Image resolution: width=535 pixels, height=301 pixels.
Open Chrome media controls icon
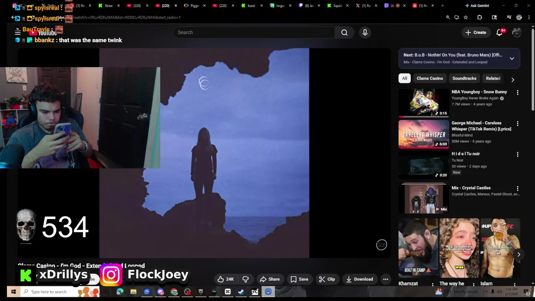pos(509,18)
